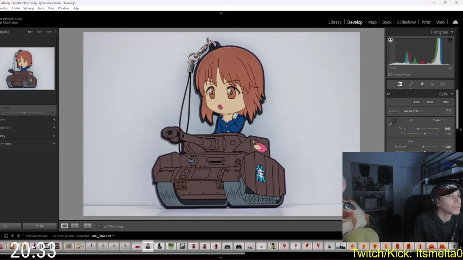
Task: Open the Book module
Action: pyautogui.click(x=387, y=22)
